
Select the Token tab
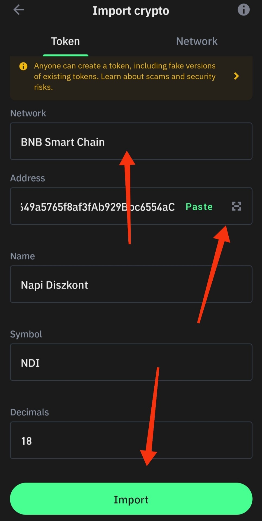click(65, 41)
